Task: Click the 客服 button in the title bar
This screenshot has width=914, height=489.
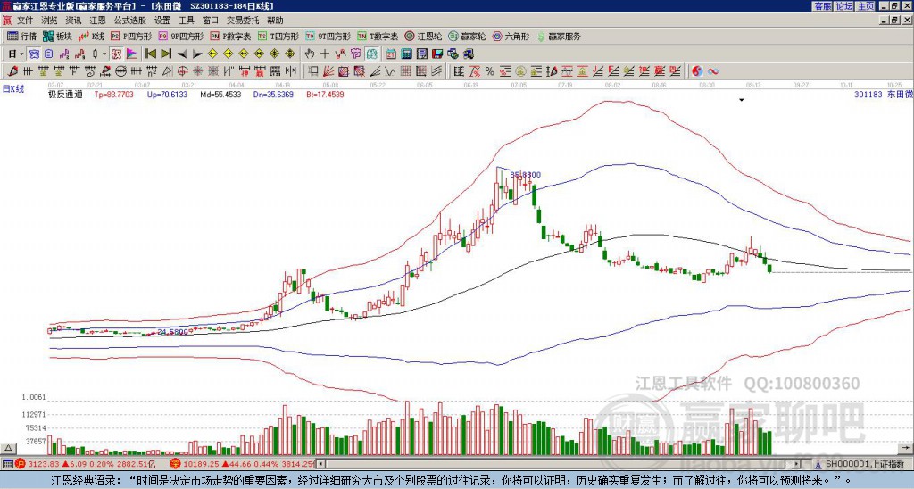Action: [x=822, y=6]
